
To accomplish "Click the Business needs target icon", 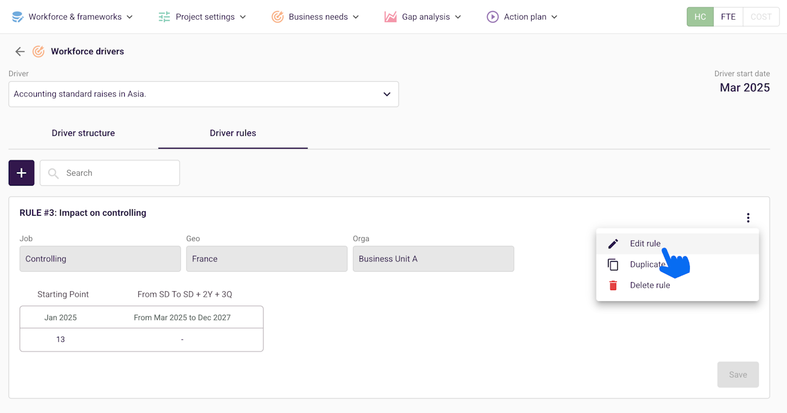I will (277, 17).
